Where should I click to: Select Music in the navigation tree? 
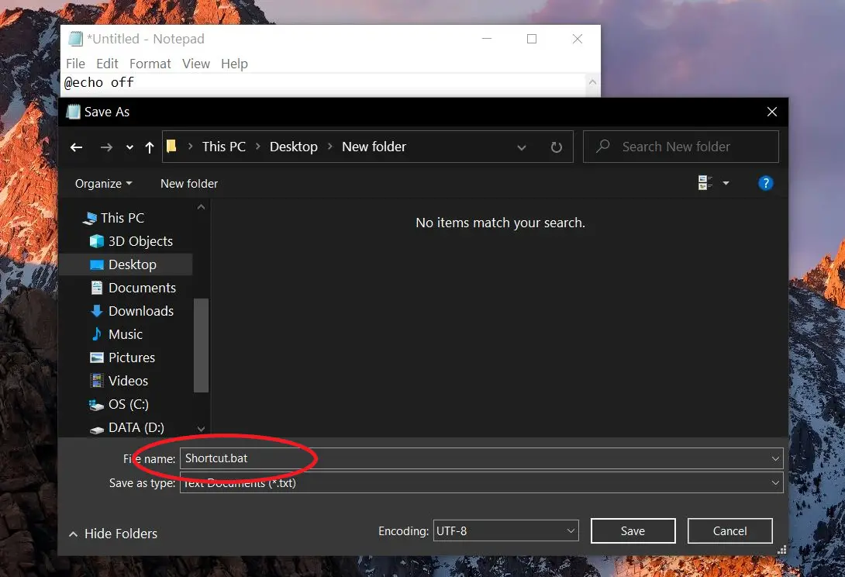point(126,334)
